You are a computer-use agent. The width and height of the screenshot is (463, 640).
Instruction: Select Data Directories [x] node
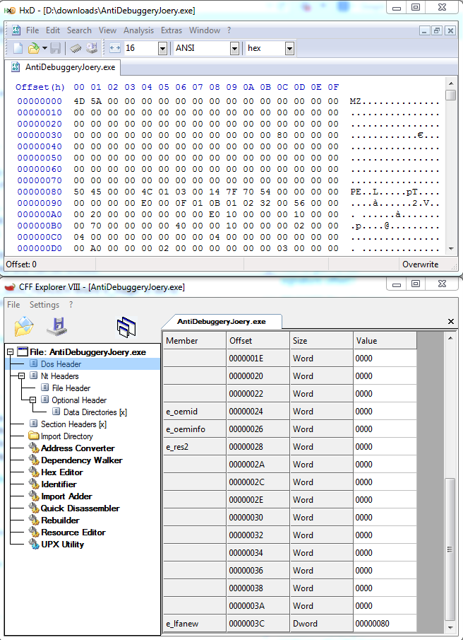(x=95, y=412)
